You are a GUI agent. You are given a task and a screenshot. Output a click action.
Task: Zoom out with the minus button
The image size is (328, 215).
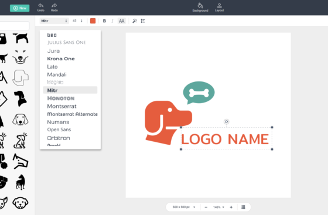[x=206, y=207]
